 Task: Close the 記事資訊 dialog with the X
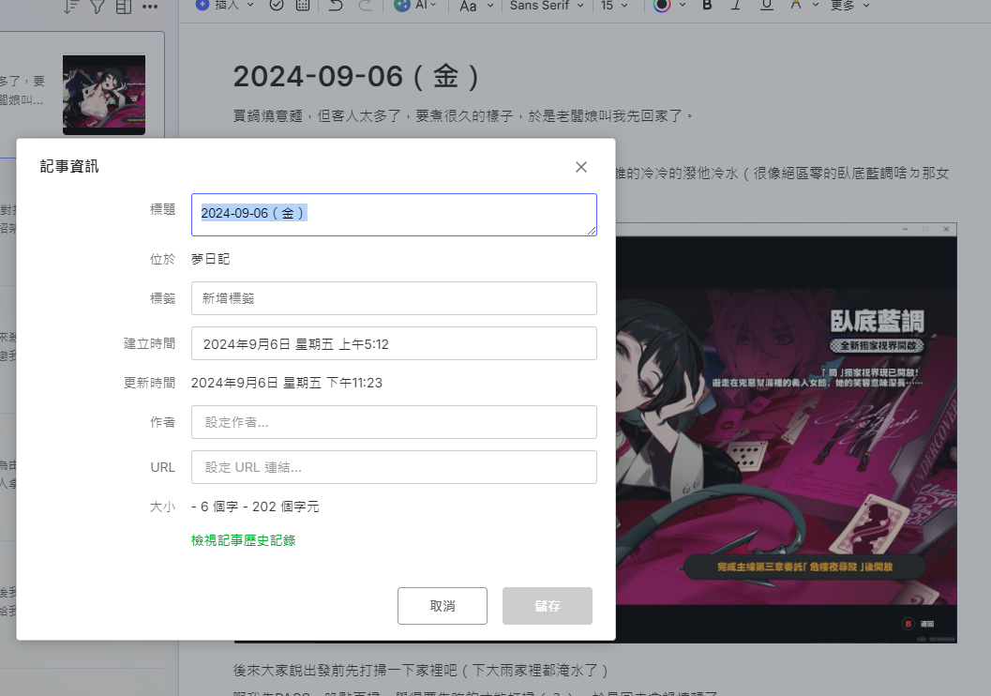tap(581, 167)
